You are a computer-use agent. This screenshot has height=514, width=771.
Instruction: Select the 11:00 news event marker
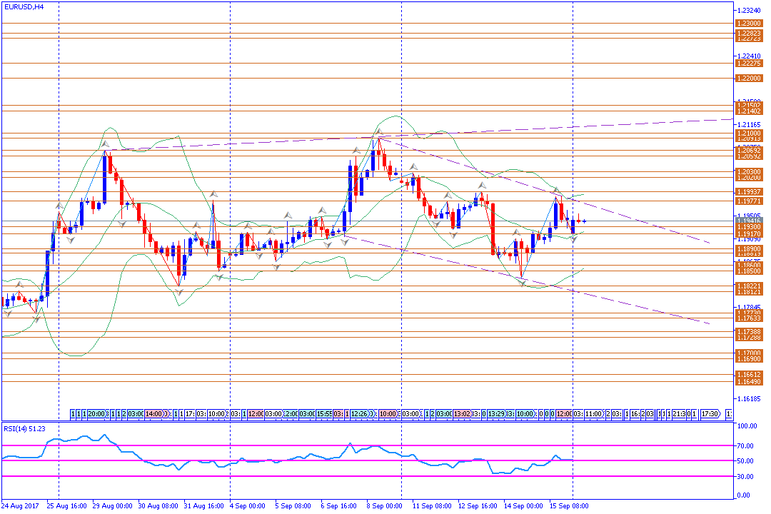tap(593, 414)
